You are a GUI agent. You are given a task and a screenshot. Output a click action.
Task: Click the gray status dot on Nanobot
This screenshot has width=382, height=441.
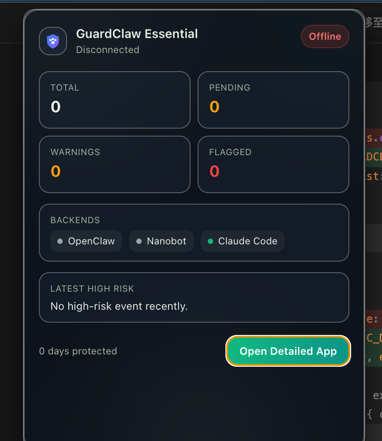[x=139, y=241]
